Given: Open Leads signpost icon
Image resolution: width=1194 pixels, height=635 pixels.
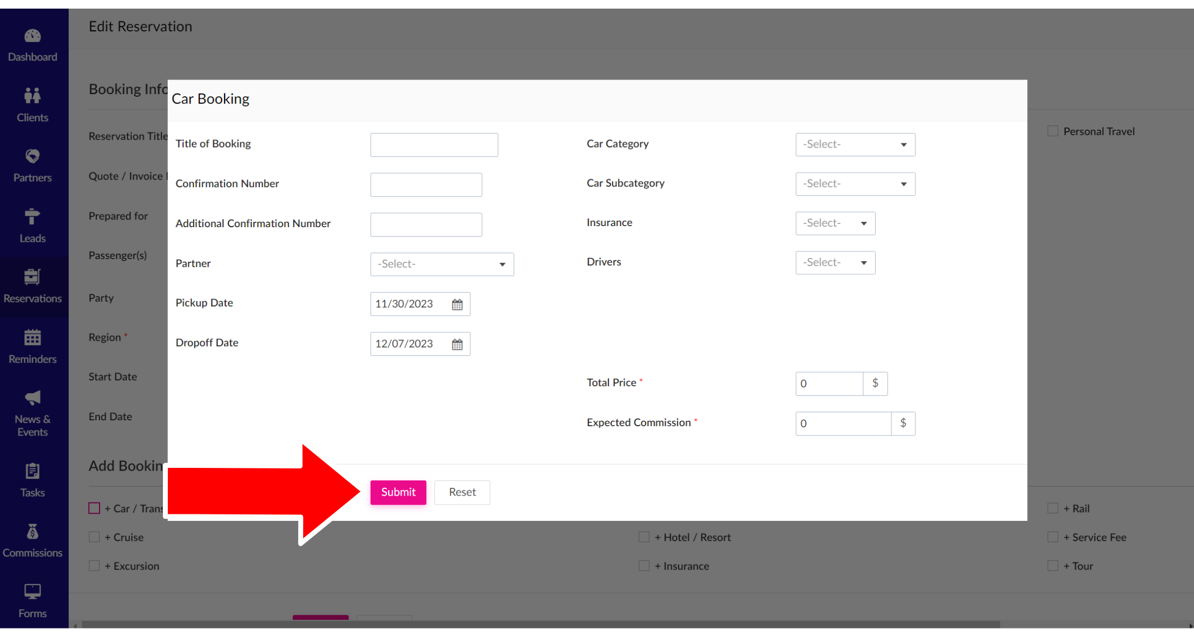Looking at the screenshot, I should pyautogui.click(x=32, y=217).
